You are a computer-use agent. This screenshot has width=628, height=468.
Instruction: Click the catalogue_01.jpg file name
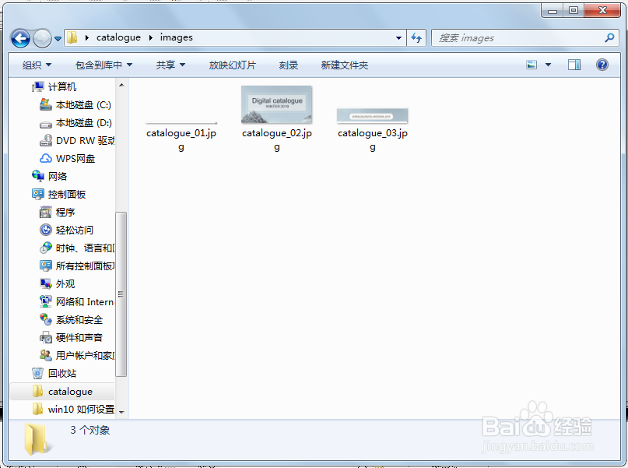[181, 140]
